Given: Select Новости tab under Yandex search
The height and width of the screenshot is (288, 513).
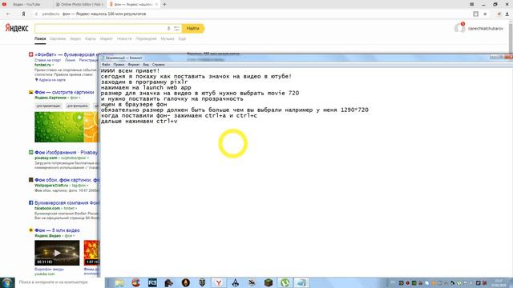Looking at the screenshot, I should 124,38.
